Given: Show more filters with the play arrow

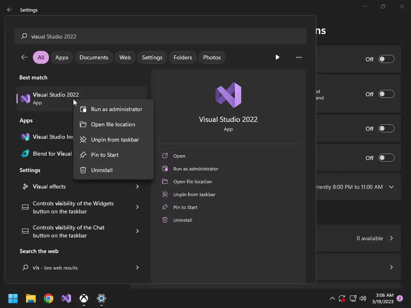Looking at the screenshot, I should (277, 57).
